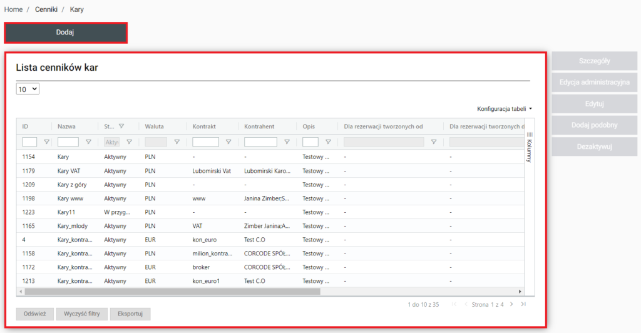Open filter icon for Kontrakt column
The width and height of the screenshot is (641, 333).
[228, 142]
